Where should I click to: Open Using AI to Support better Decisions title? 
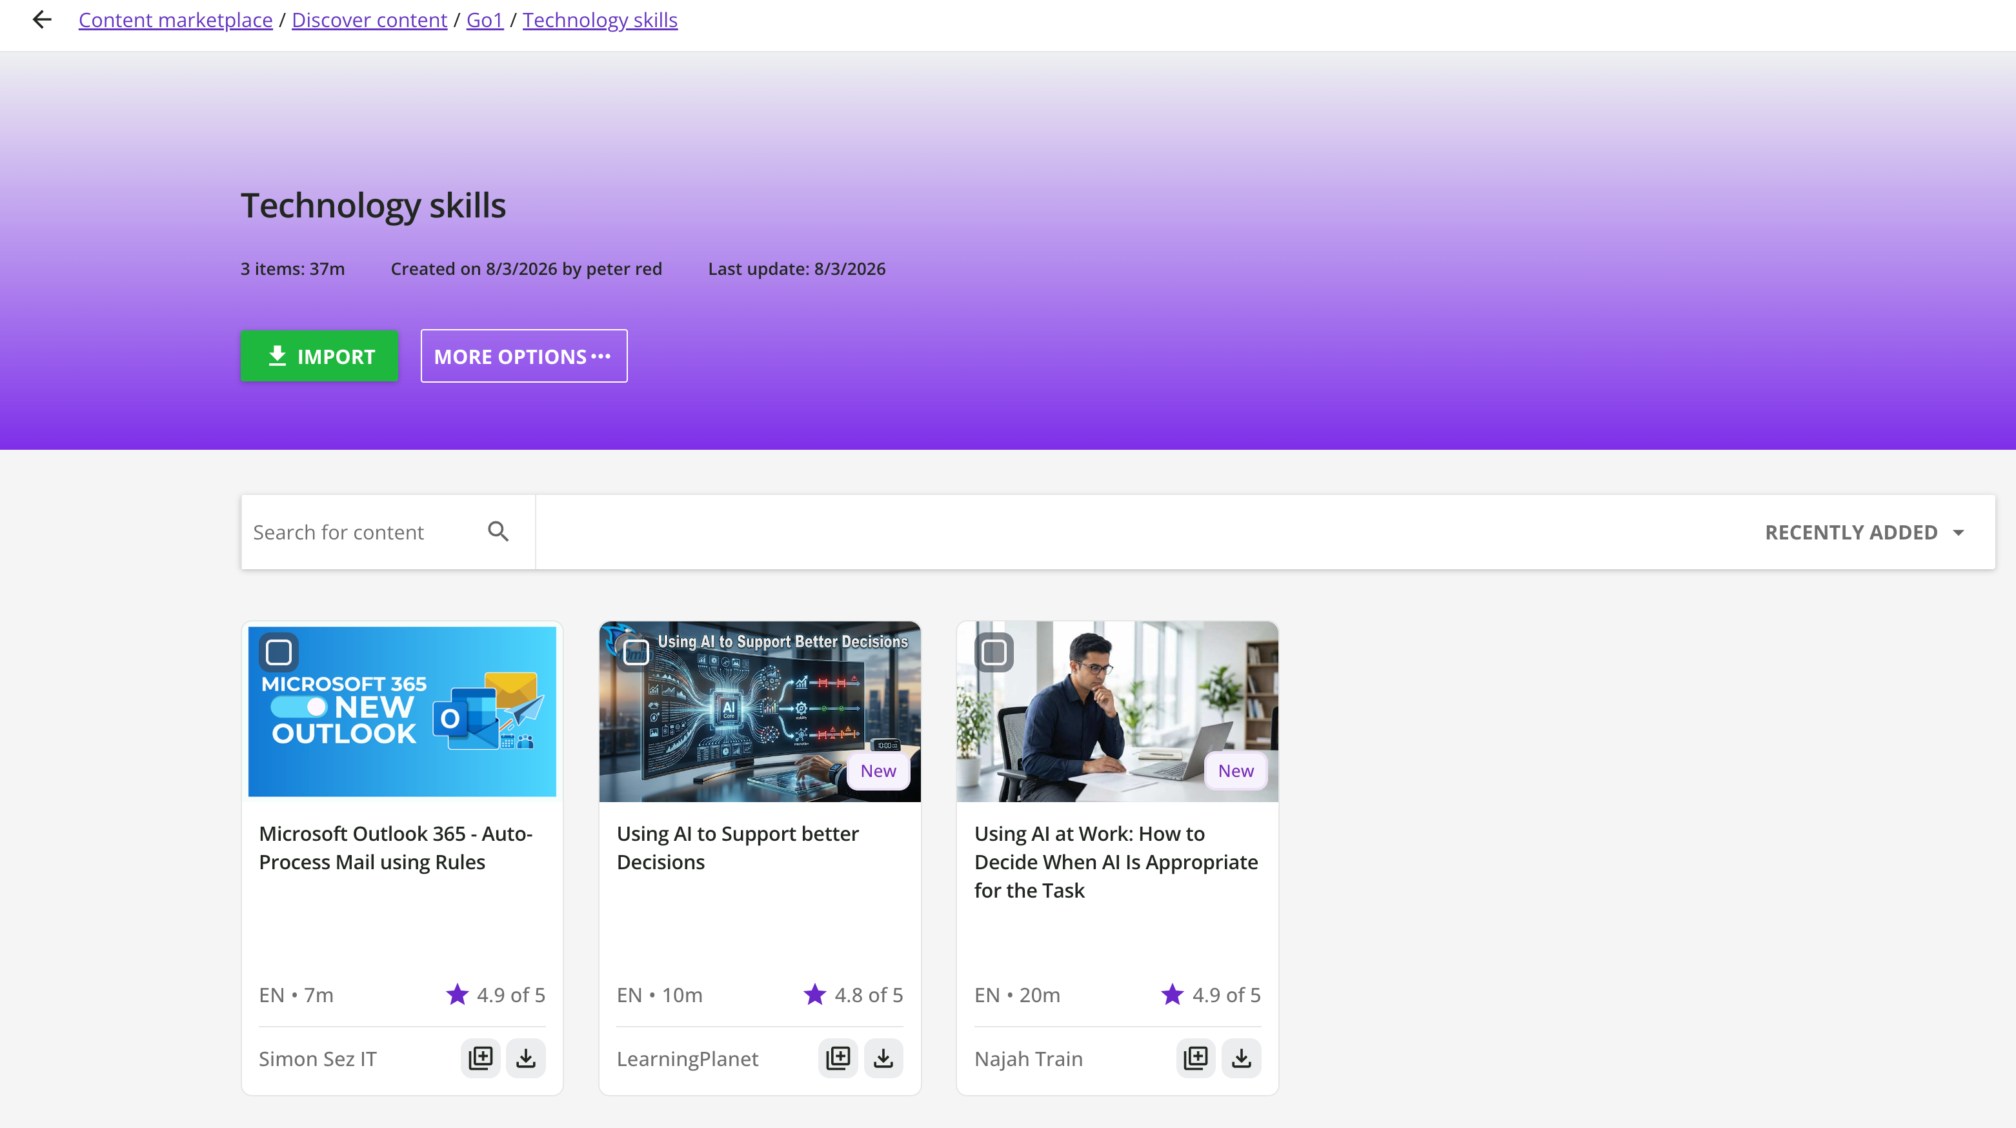[x=737, y=848]
